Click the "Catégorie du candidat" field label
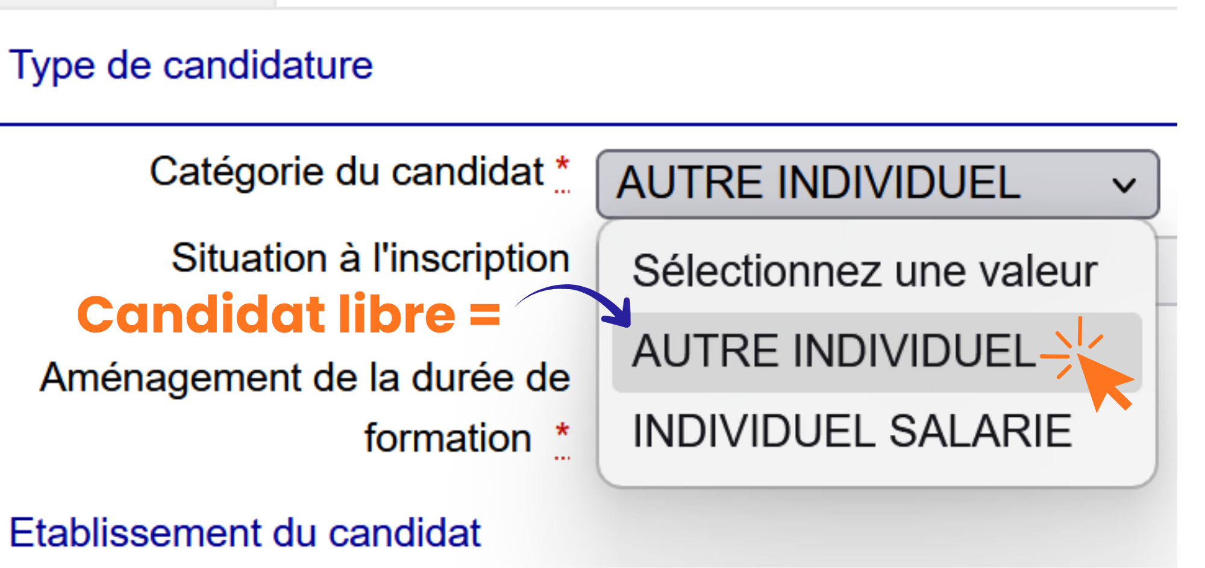Screen dimensions: 1205x568 346,172
